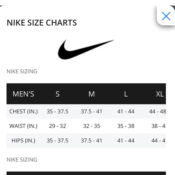Click the Nike swoosh logo
The width and height of the screenshot is (175, 175).
pos(86,49)
